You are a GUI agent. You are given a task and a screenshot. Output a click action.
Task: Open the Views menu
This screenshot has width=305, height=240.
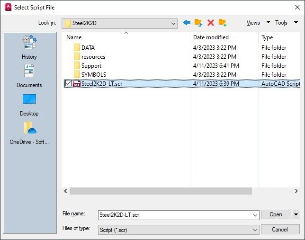coord(253,23)
